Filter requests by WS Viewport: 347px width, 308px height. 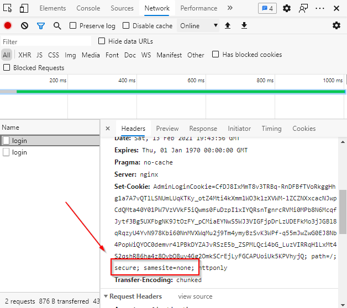point(146,55)
